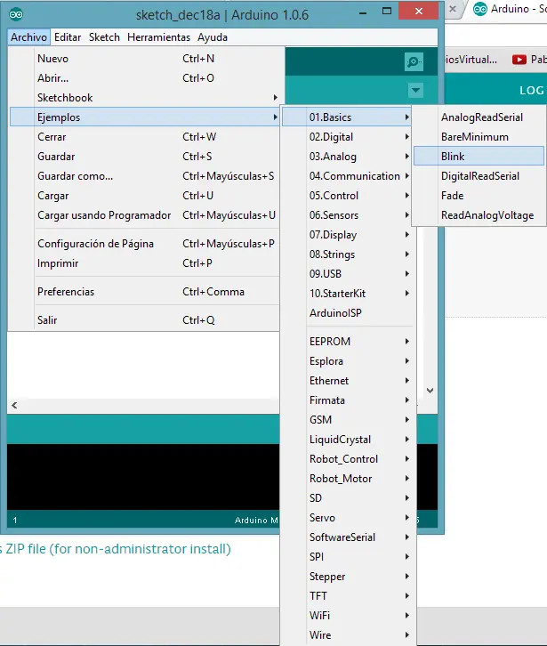This screenshot has height=646, width=547.
Task: Open the tab dropdown arrow button
Action: (x=415, y=90)
